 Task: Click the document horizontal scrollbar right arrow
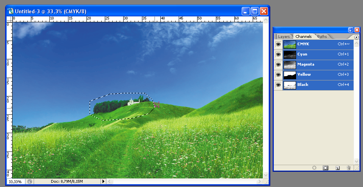(x=260, y=182)
